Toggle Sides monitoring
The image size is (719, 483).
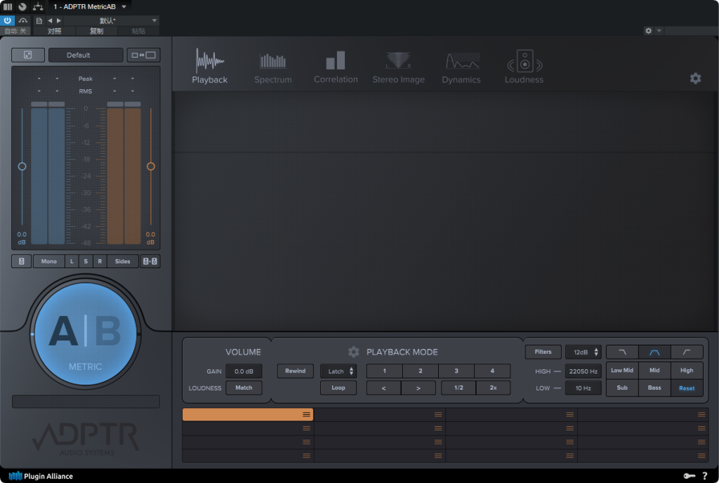122,261
